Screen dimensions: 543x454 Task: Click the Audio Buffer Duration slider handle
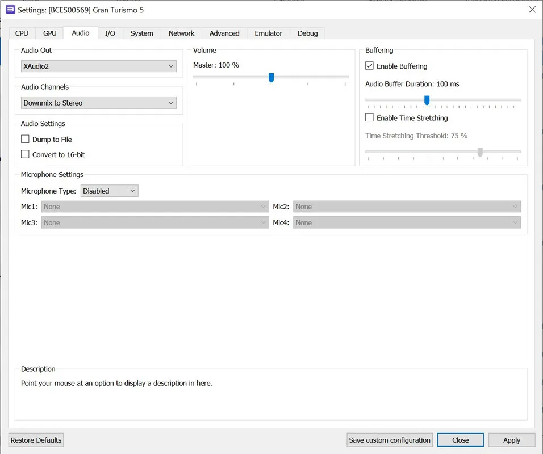point(427,100)
